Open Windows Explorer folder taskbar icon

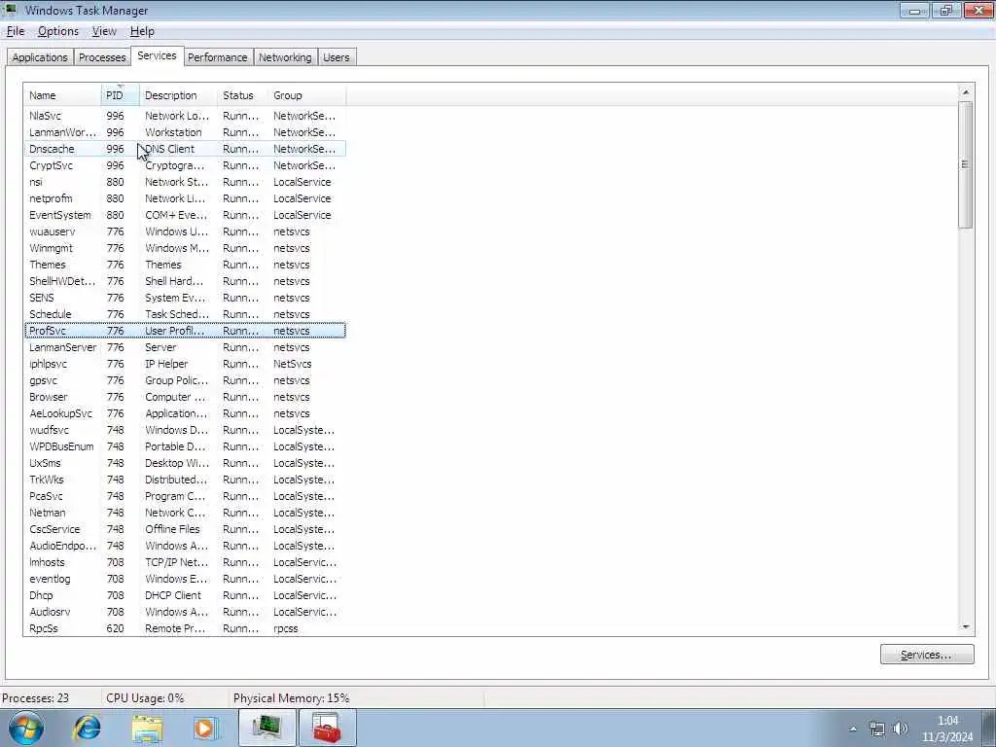click(x=147, y=728)
